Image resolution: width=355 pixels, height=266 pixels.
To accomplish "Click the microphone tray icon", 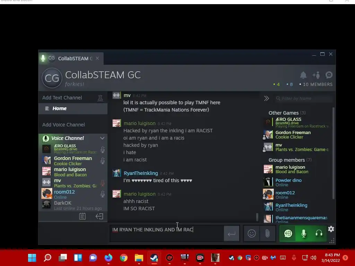I will point(294,258).
